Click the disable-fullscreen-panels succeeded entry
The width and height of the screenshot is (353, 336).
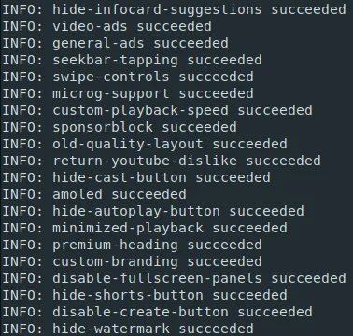coord(174,278)
